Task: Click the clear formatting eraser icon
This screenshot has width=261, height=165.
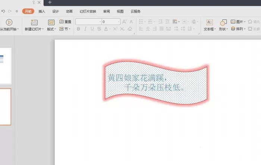Action: 130,29
